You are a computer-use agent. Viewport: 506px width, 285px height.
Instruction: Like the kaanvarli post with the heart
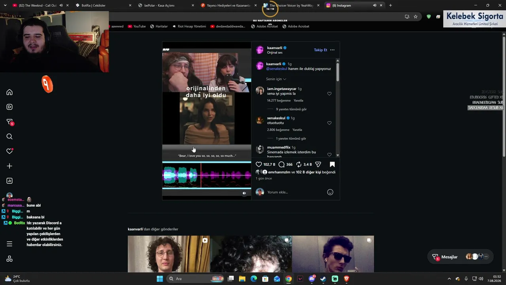[x=259, y=164]
